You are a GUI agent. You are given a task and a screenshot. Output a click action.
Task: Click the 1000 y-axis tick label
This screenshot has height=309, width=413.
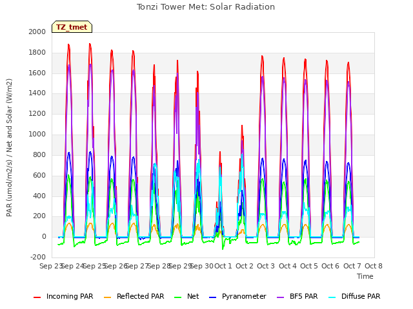(x=37, y=134)
